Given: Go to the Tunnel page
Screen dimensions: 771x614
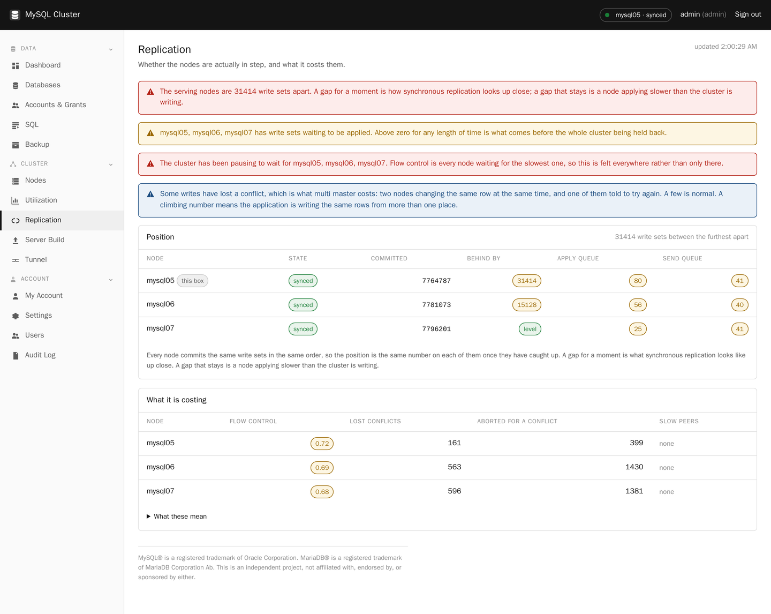Looking at the screenshot, I should (x=62, y=260).
